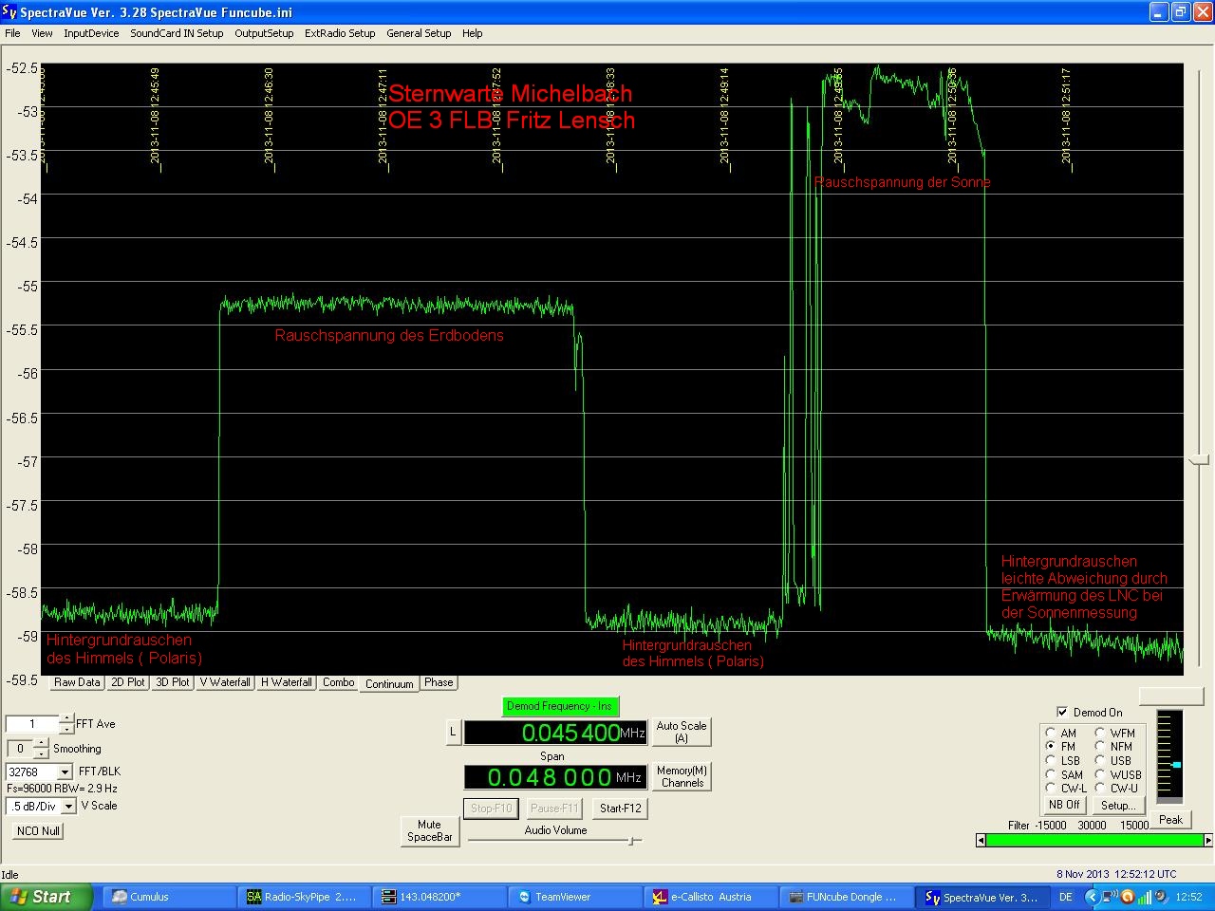Switch to the Raw Data tab
The height and width of the screenshot is (911, 1215).
point(77,682)
